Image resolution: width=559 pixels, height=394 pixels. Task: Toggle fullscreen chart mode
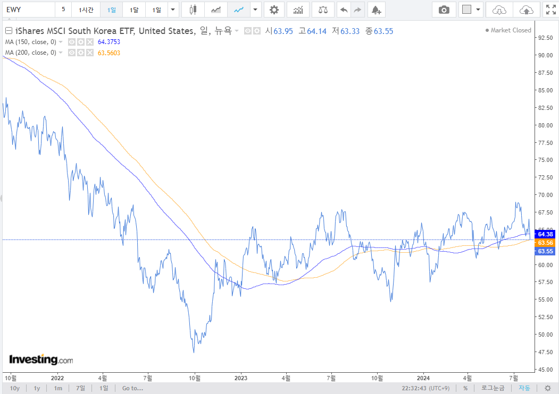tap(551, 10)
